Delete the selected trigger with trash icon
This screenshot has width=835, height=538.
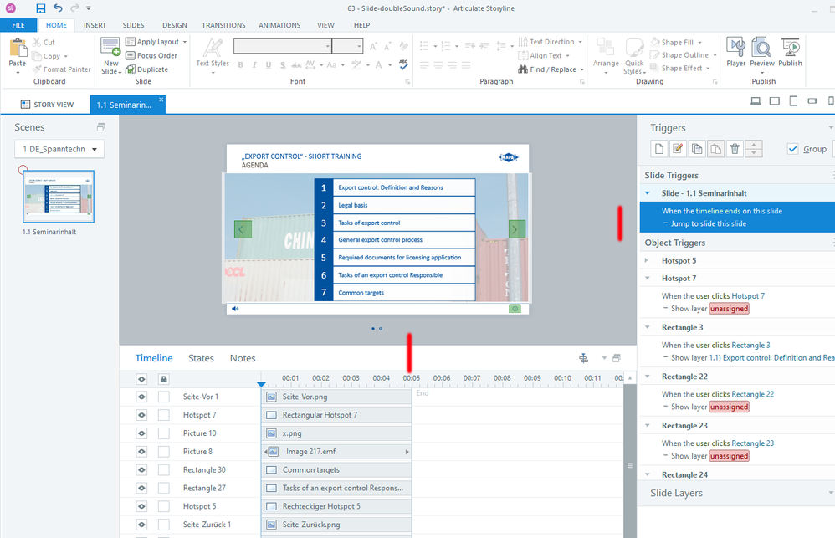tap(735, 149)
